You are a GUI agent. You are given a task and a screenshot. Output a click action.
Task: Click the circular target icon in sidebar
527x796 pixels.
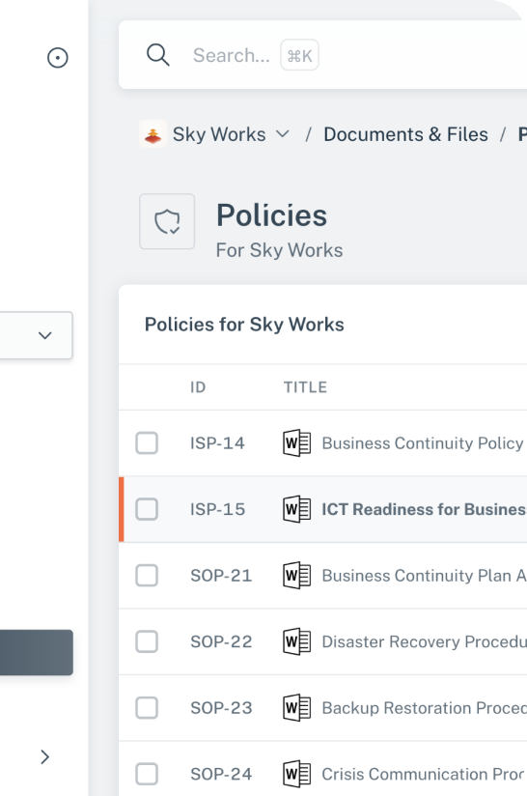pos(58,58)
